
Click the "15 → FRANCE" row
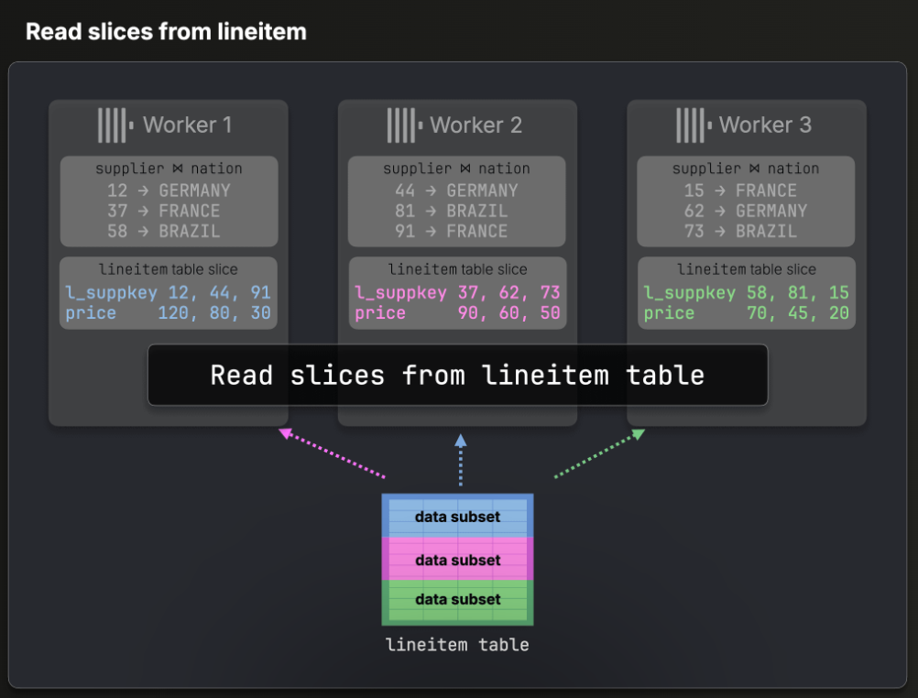pos(740,191)
